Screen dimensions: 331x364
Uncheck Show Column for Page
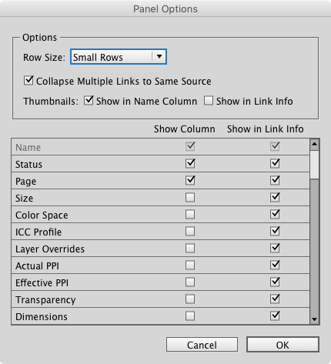pos(190,180)
